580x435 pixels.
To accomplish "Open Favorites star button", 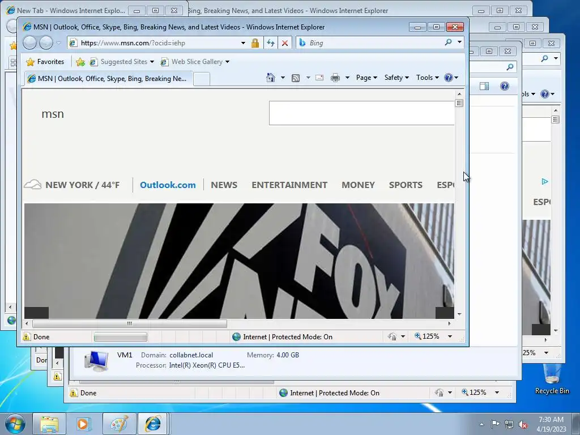I will click(45, 62).
